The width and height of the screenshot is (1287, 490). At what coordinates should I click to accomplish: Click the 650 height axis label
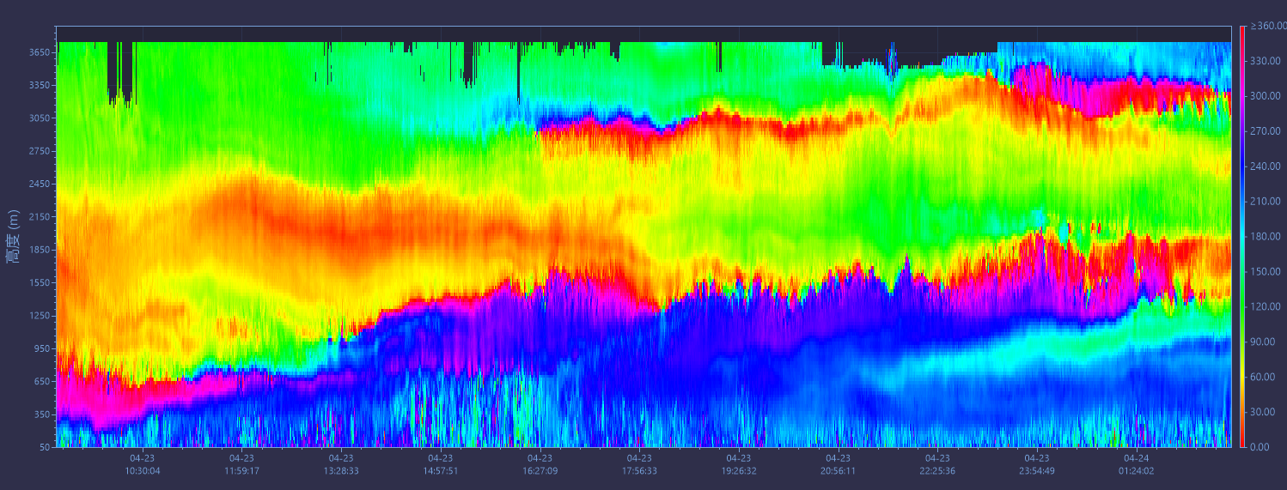click(40, 381)
